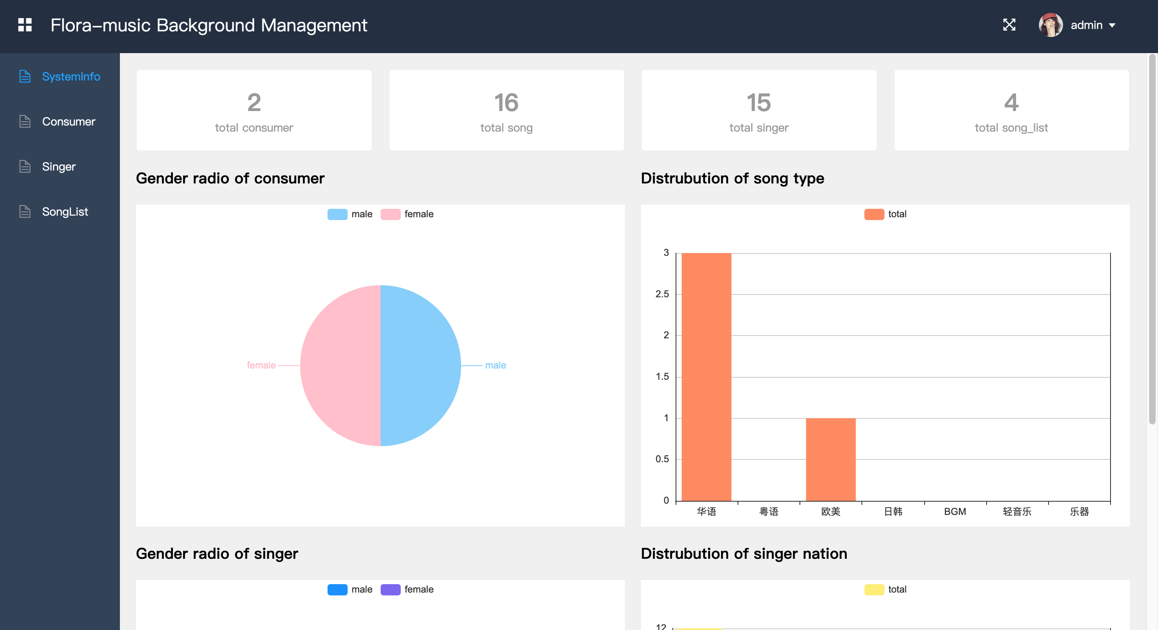
Task: Click the grid menu collapse icon
Action: pyautogui.click(x=25, y=25)
